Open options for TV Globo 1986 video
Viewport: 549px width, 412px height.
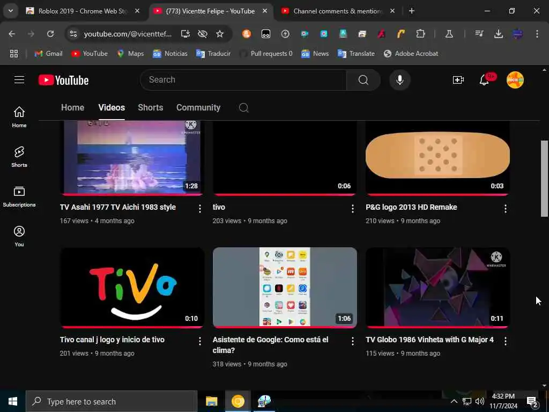(x=505, y=341)
